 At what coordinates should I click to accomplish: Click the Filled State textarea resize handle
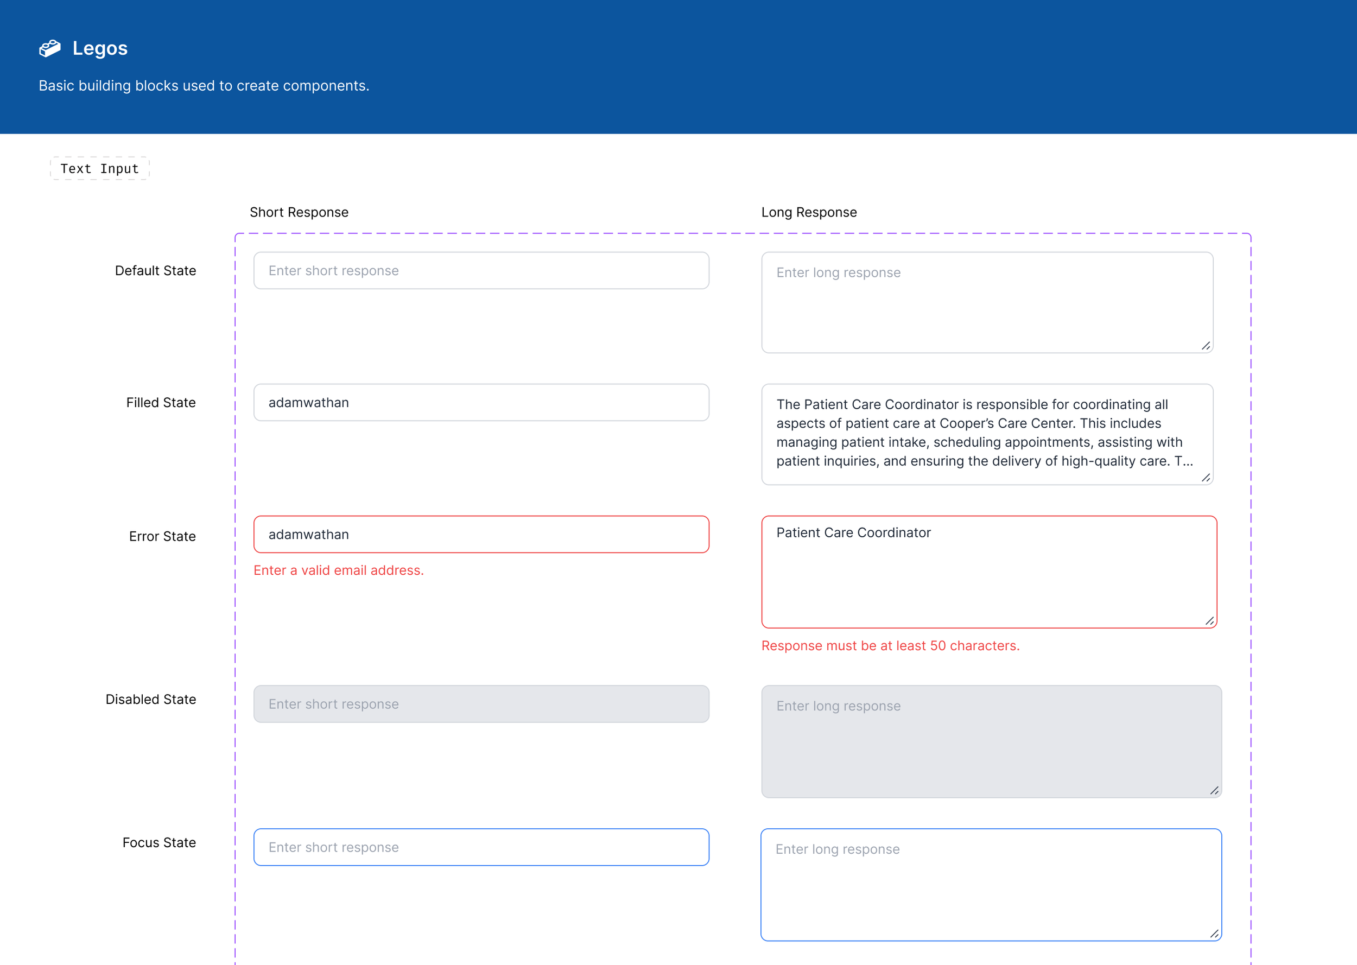[x=1206, y=478]
